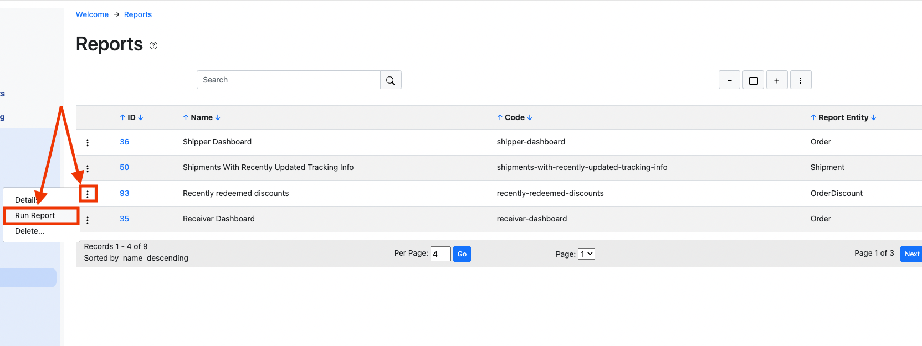Image resolution: width=922 pixels, height=346 pixels.
Task: Sort ID column descending arrow
Action: tap(141, 117)
